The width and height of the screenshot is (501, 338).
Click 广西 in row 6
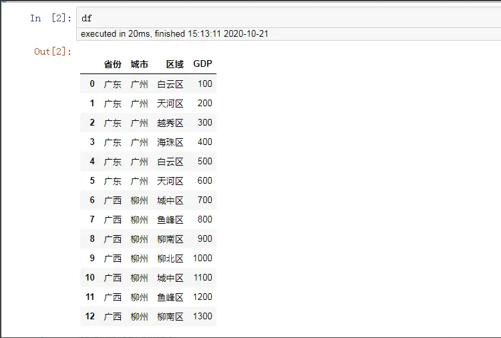(112, 200)
